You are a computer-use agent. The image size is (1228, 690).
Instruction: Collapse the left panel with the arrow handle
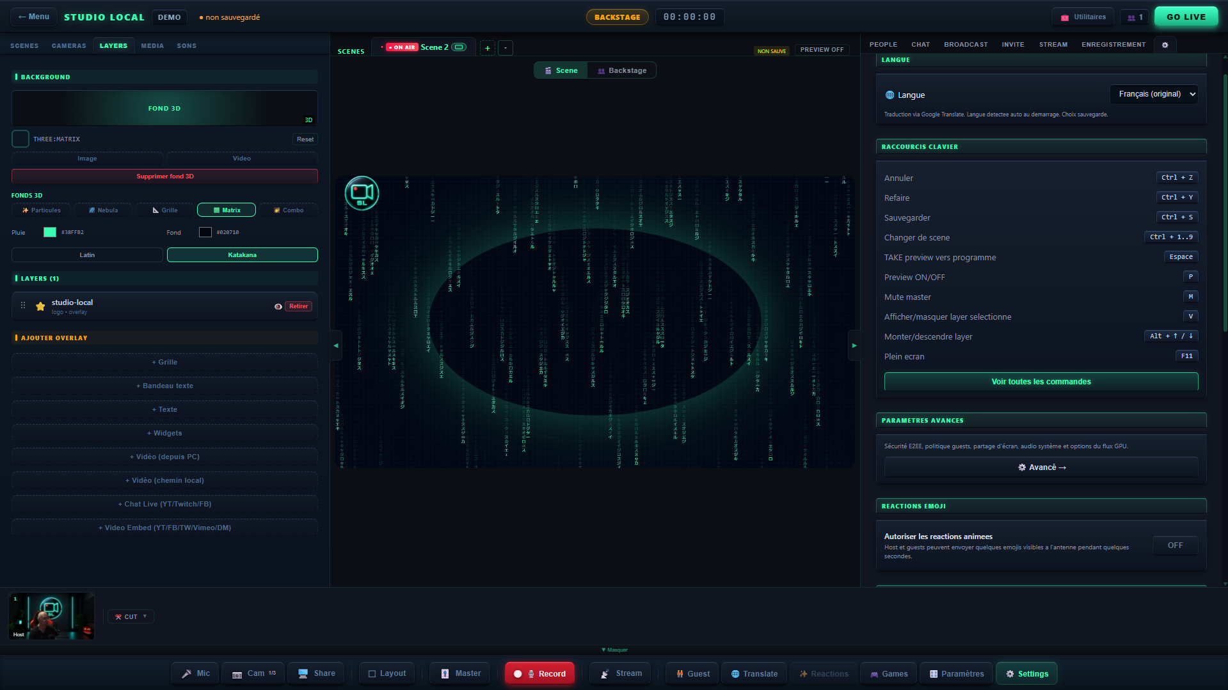coord(336,345)
